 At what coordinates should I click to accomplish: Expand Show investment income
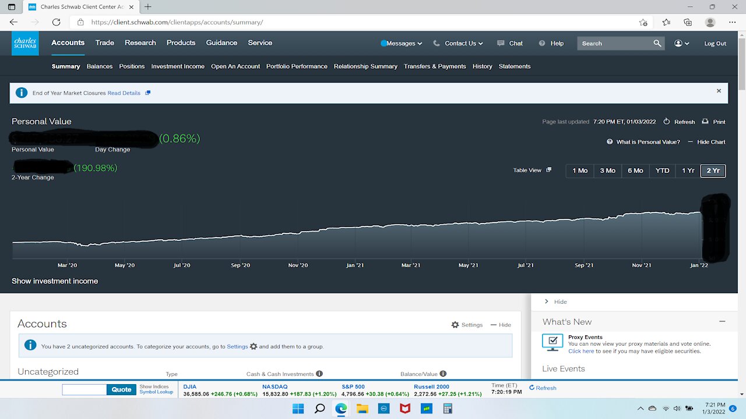point(55,281)
